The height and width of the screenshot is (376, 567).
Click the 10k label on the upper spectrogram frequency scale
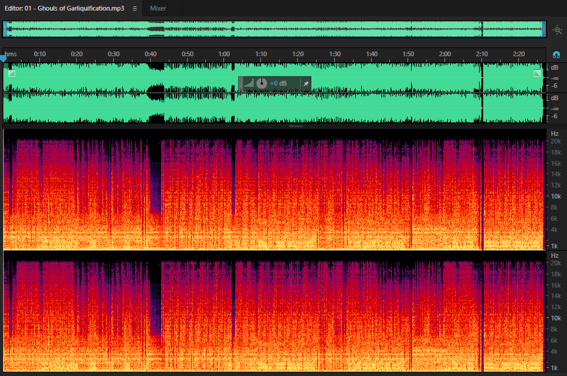[556, 196]
